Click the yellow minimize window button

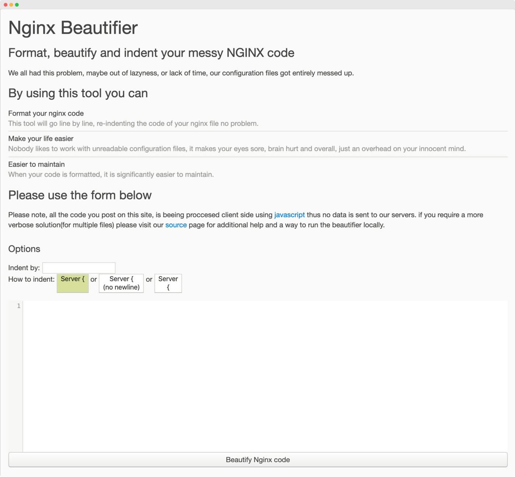click(11, 5)
